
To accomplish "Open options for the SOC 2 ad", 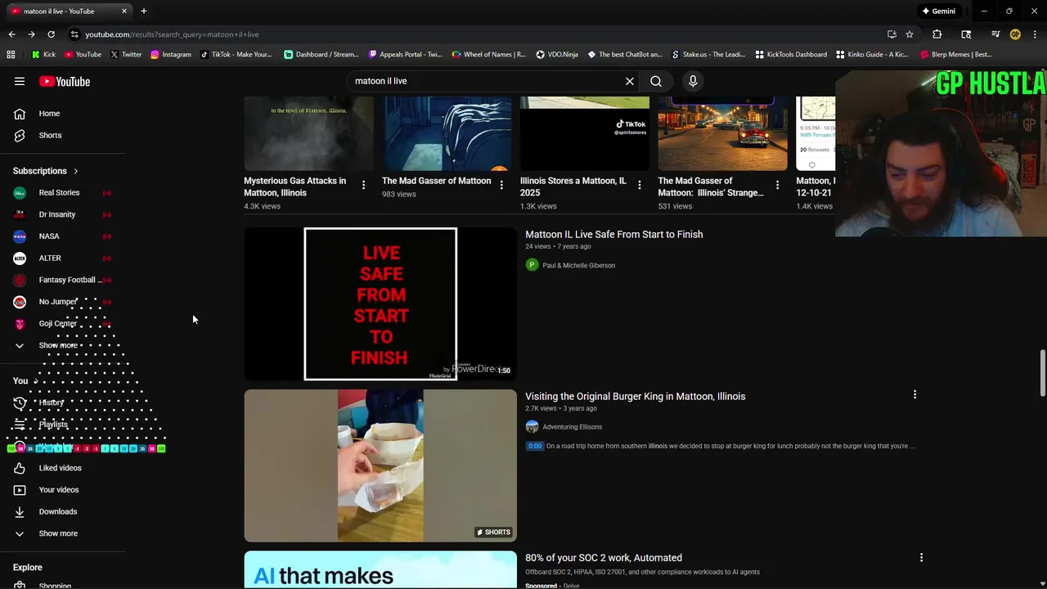I will pos(921,558).
